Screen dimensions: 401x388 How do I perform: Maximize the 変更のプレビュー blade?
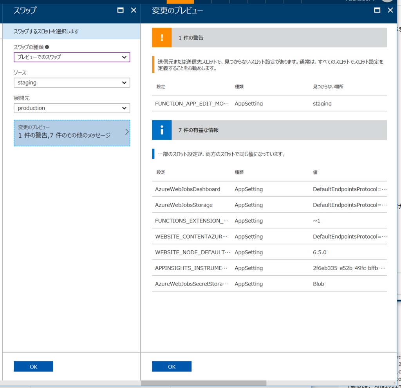point(377,10)
